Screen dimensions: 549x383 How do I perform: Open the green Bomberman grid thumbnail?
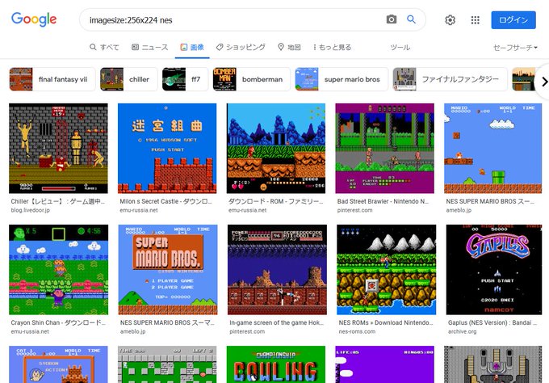click(167, 364)
